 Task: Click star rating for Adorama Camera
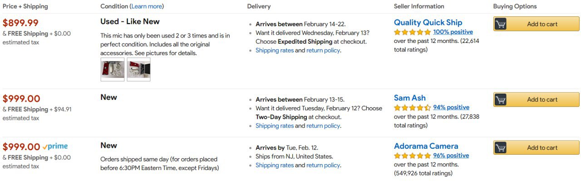412,156
